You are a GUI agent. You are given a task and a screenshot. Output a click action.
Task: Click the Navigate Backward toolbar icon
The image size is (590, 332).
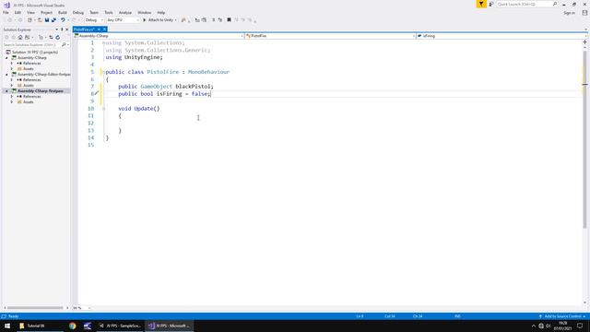click(9, 20)
